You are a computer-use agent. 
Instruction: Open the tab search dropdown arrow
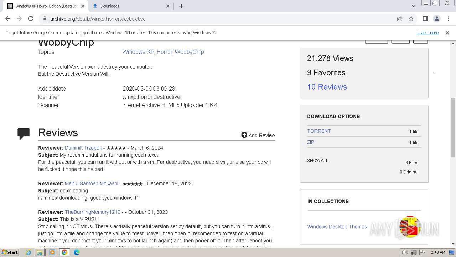click(413, 6)
